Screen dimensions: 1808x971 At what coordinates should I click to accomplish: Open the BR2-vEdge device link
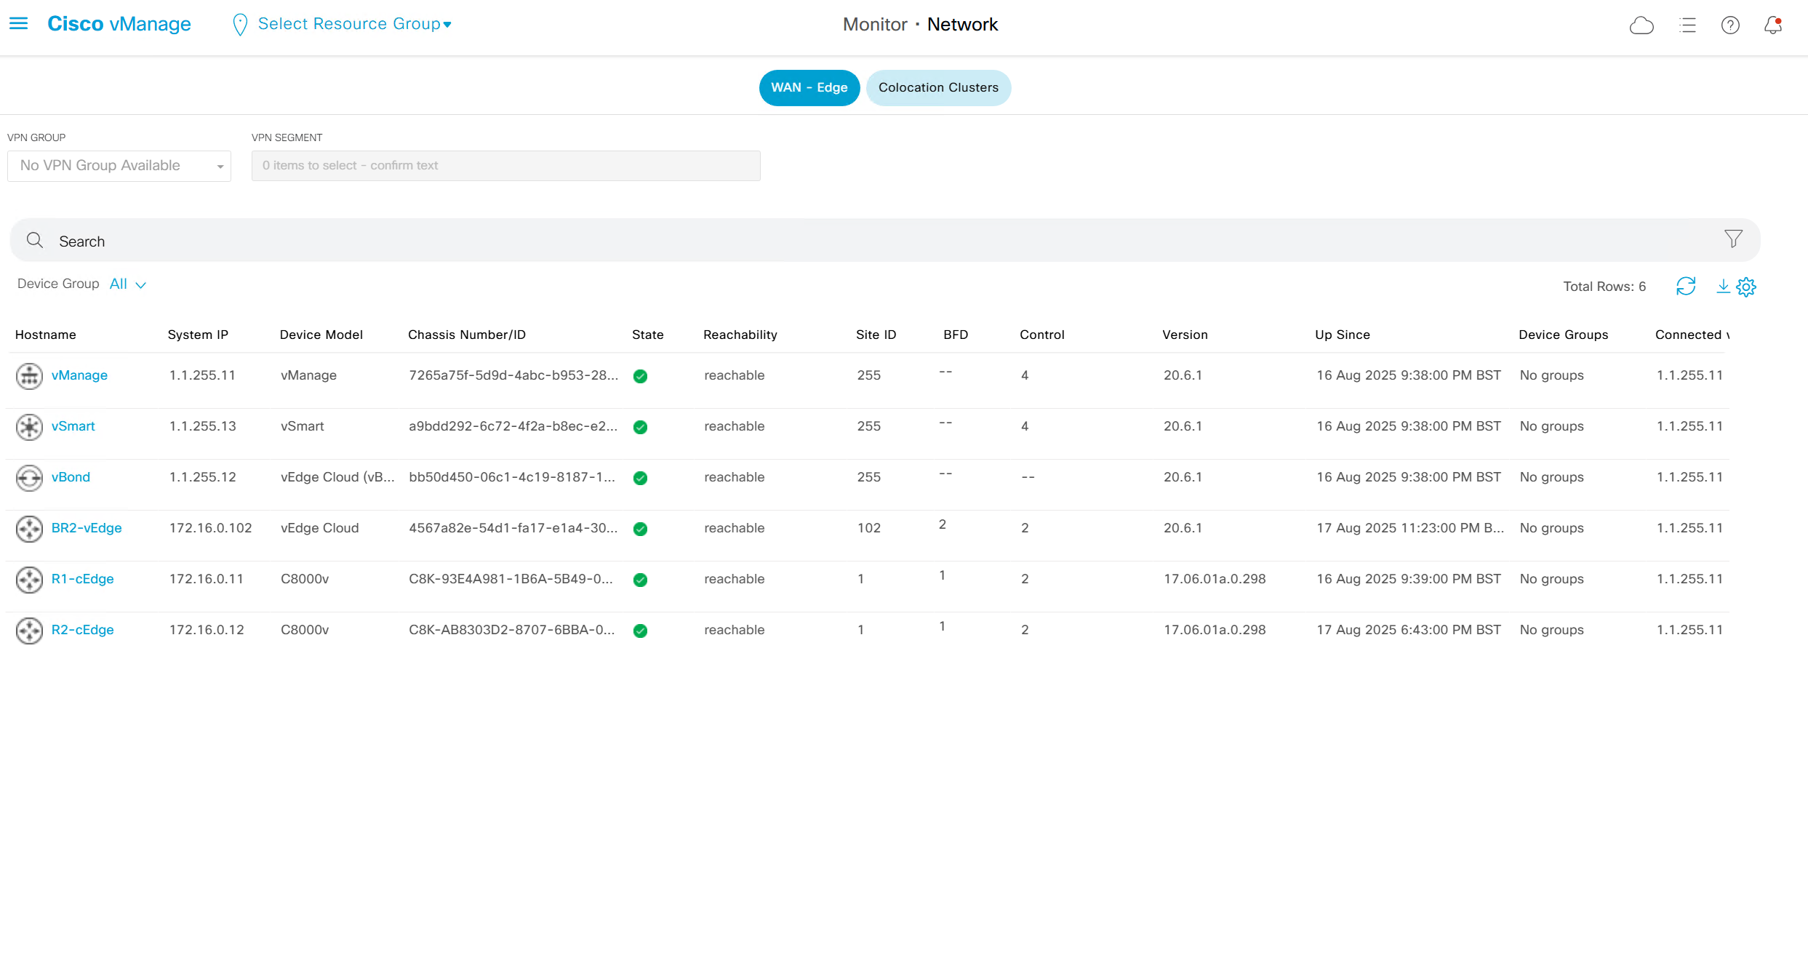[x=87, y=528]
